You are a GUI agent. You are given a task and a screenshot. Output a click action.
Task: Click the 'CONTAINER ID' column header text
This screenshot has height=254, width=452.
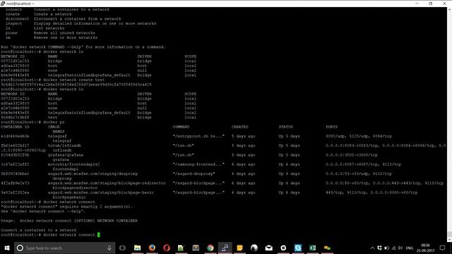point(15,127)
